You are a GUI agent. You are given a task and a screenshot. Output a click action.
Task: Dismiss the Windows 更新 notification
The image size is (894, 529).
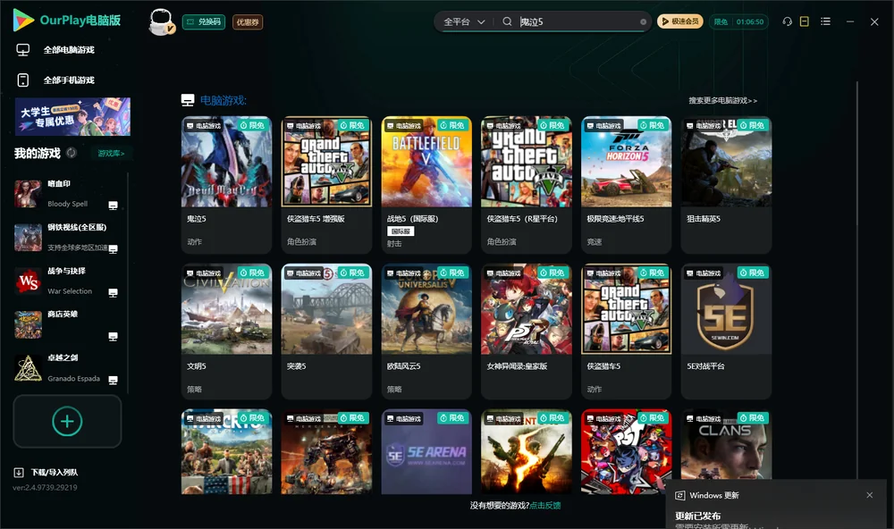click(870, 495)
